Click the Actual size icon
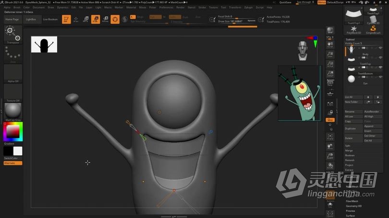Image resolution: width=389 pixels, height=218 pixels. click(330, 64)
